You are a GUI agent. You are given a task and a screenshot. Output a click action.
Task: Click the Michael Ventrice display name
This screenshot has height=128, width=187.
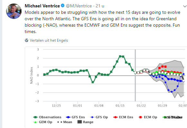(42, 6)
